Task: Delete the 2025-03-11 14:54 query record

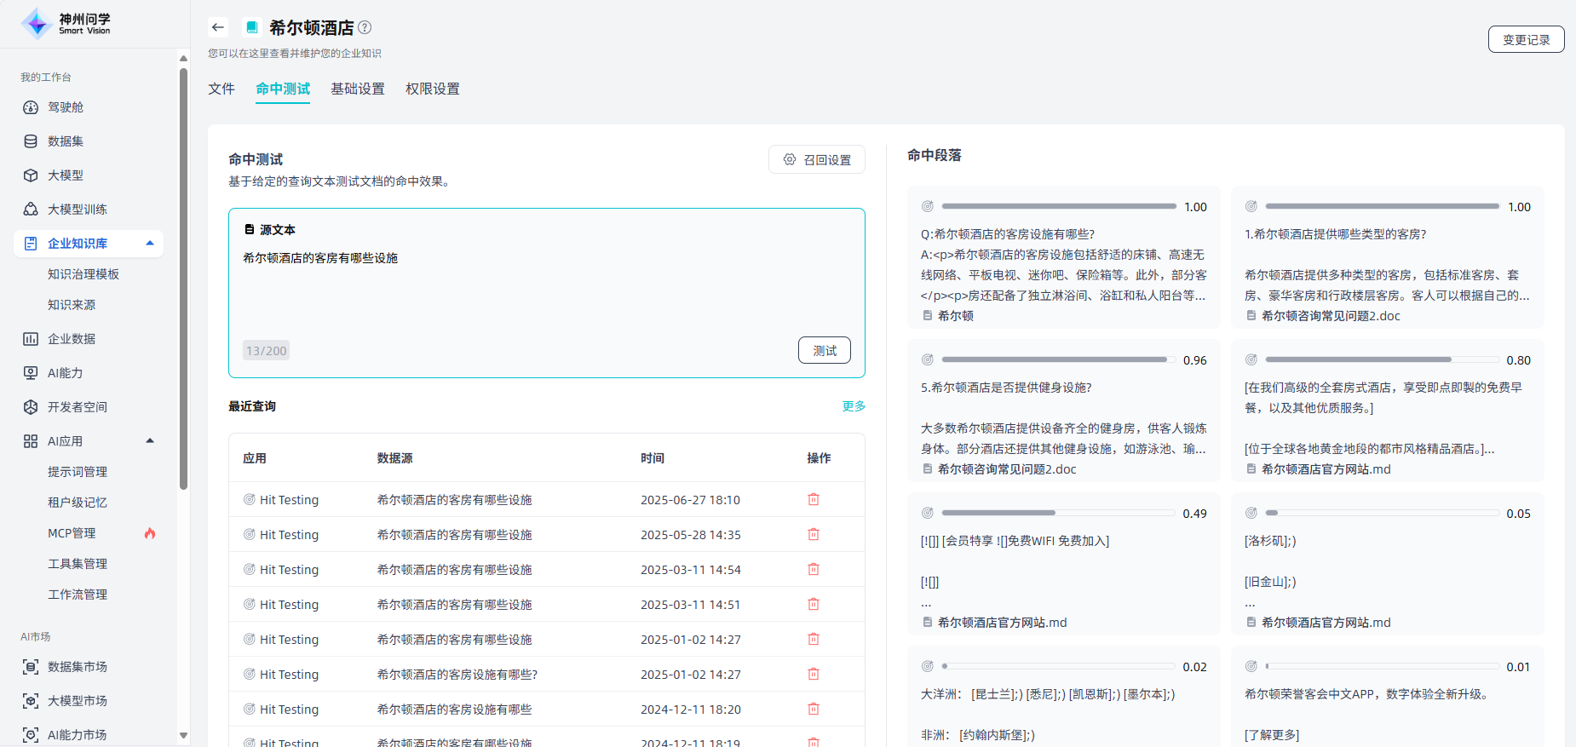Action: tap(814, 570)
